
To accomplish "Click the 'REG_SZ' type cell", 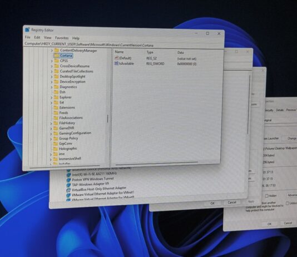I will [151, 58].
